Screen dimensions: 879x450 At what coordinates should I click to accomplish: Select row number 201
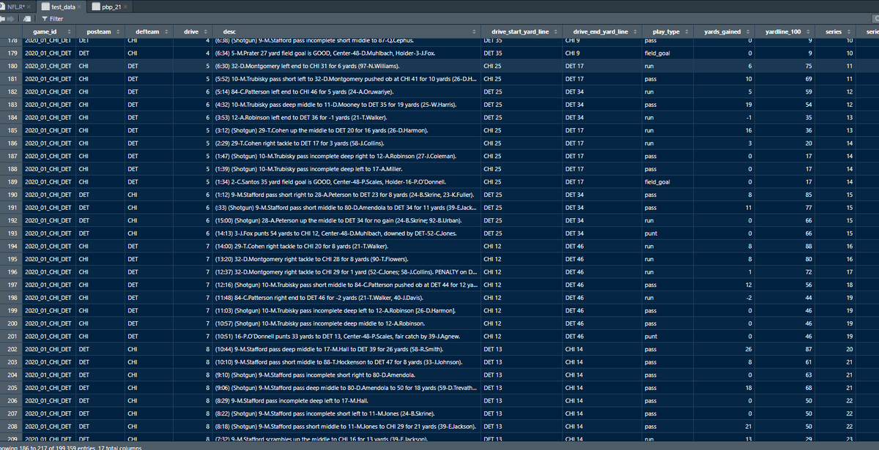[11, 337]
